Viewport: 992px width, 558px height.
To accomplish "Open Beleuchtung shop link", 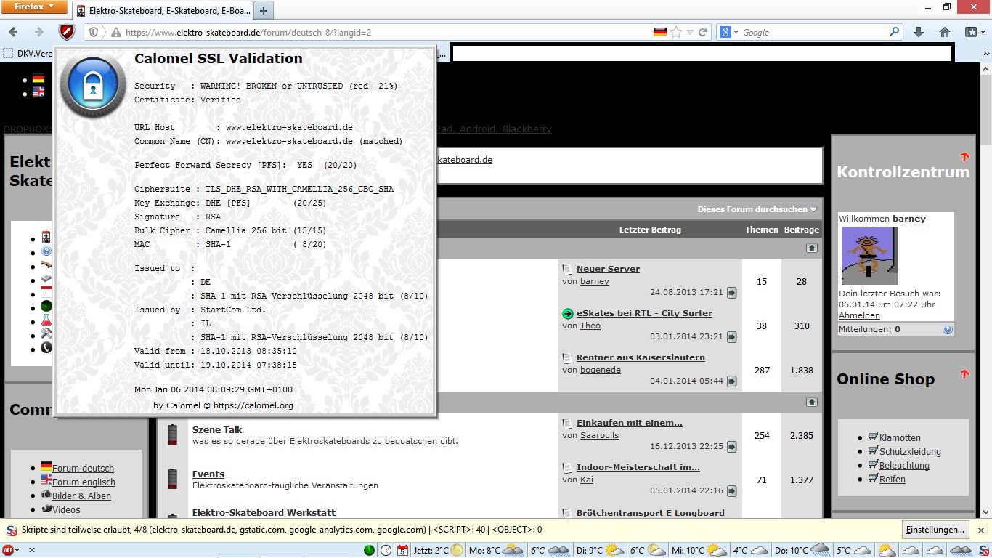I will (x=904, y=466).
